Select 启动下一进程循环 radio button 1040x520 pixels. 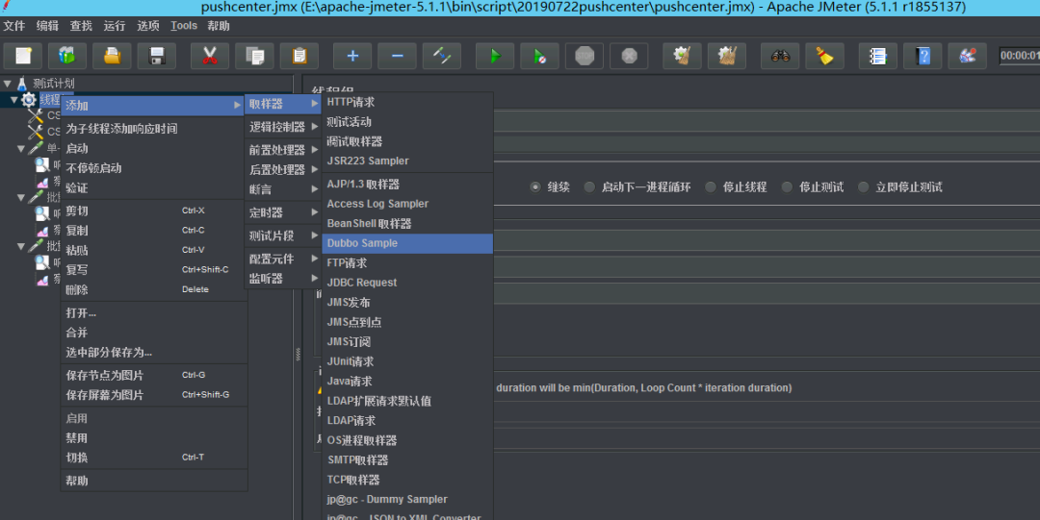[589, 187]
